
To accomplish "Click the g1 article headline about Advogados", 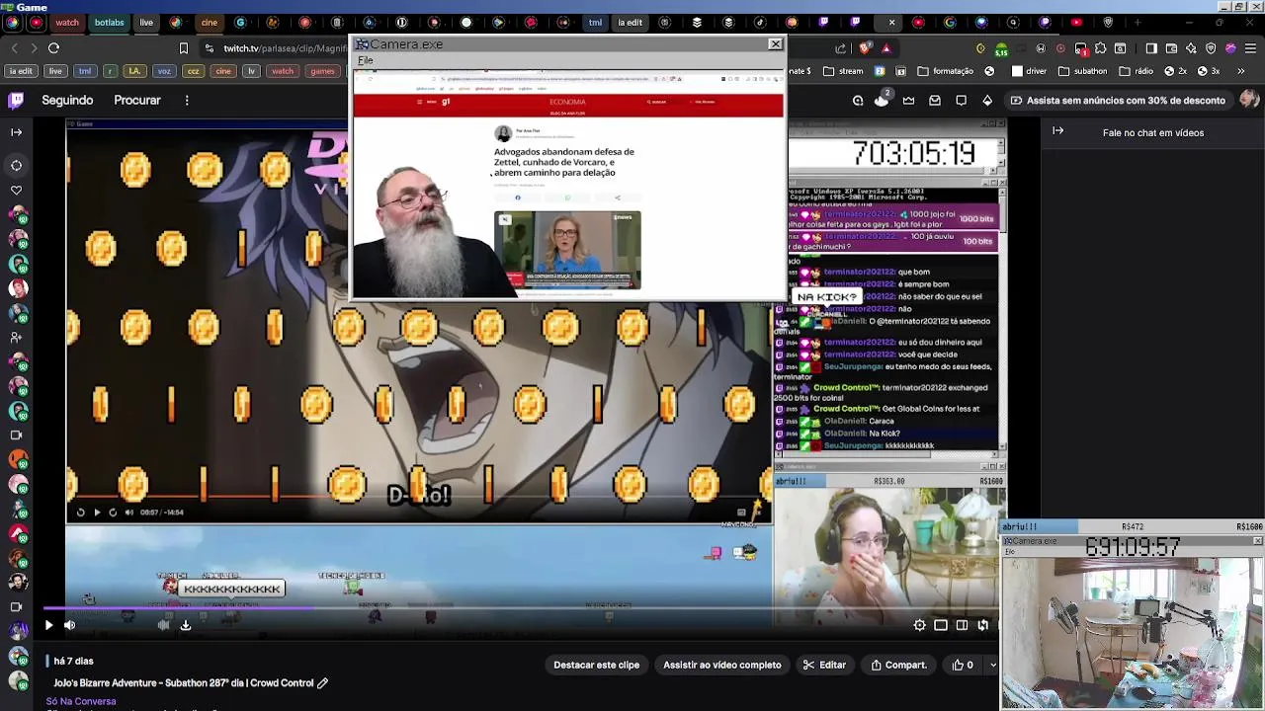I will click(x=563, y=162).
